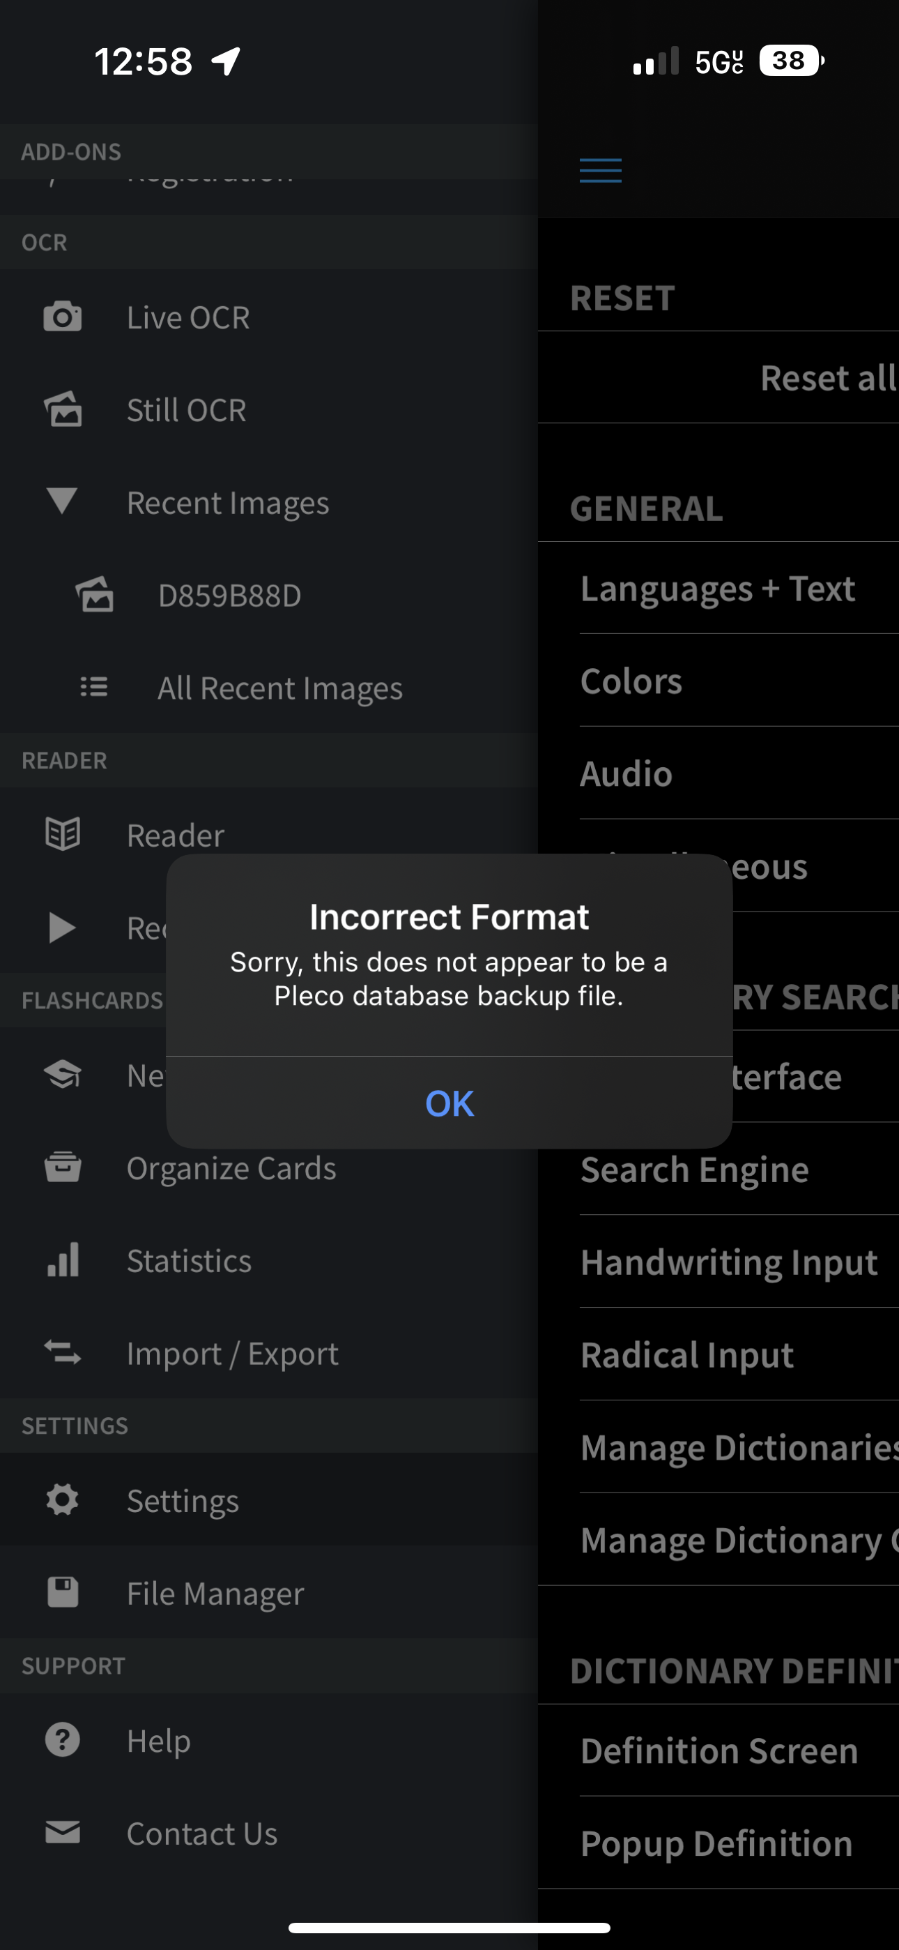Tap the Import / Export arrows icon
Image resolution: width=899 pixels, height=1950 pixels.
coord(63,1353)
